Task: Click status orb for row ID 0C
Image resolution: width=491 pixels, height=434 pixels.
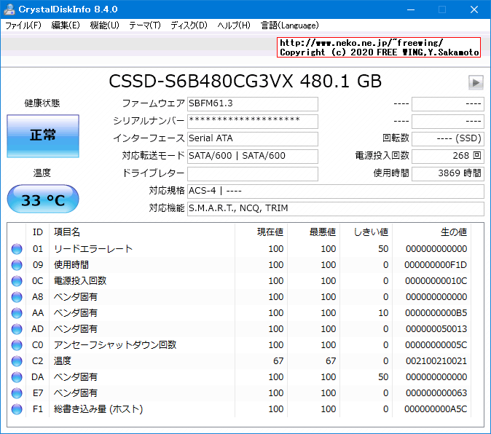Action: coord(17,281)
